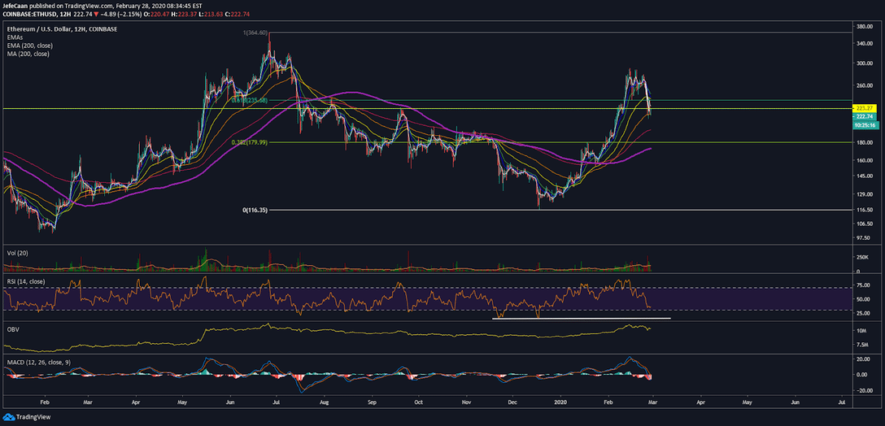885x426 pixels.
Task: Click the Sep time axis label
Action: point(372,403)
